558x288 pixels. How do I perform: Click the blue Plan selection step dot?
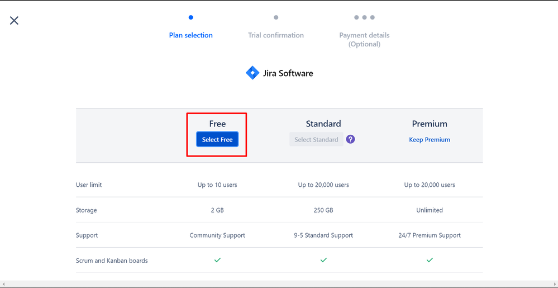point(190,17)
